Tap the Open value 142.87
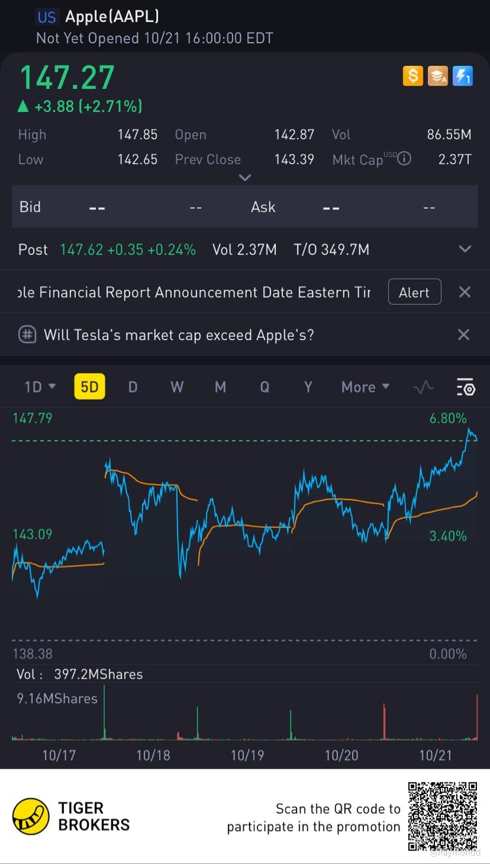The width and height of the screenshot is (490, 864). coord(294,134)
